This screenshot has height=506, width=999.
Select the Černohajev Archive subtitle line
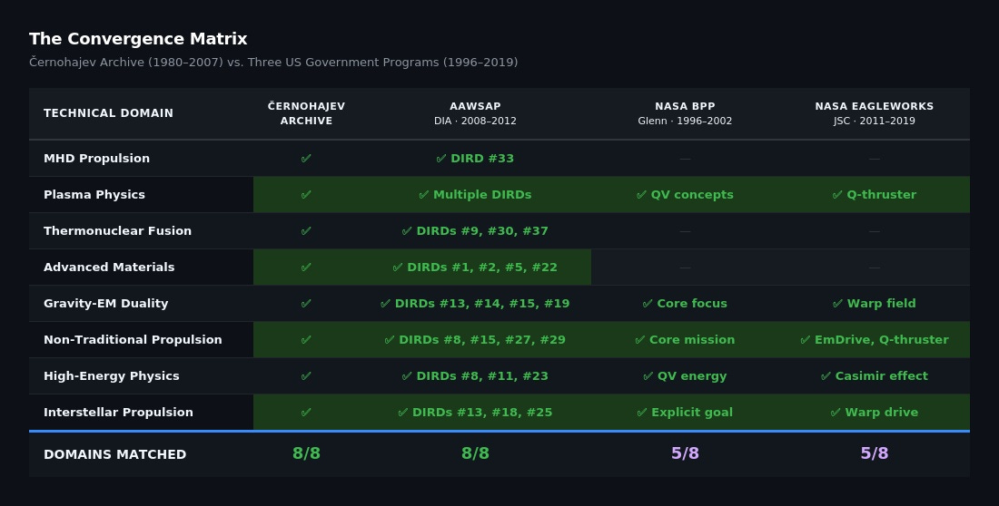pos(273,63)
